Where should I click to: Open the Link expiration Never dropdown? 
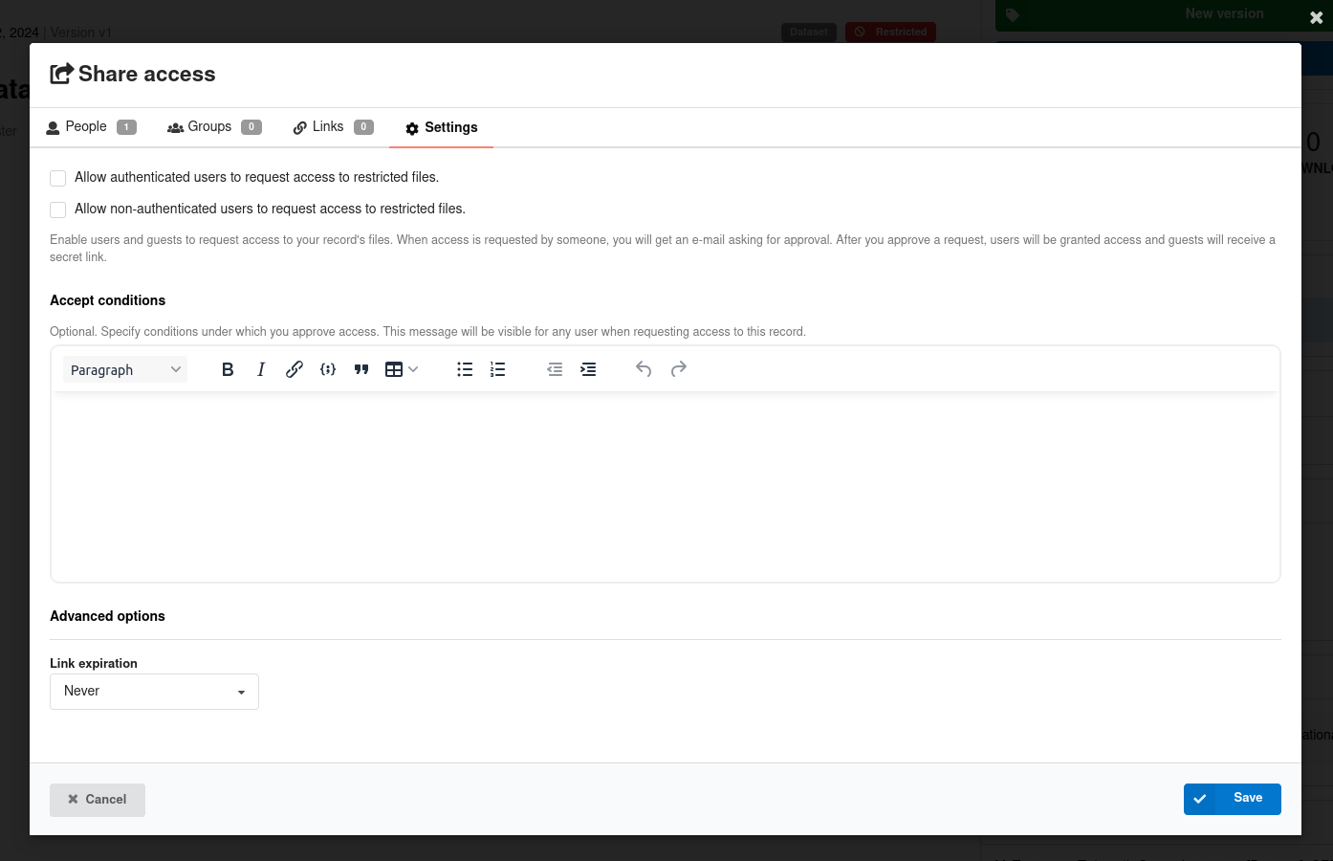[154, 692]
